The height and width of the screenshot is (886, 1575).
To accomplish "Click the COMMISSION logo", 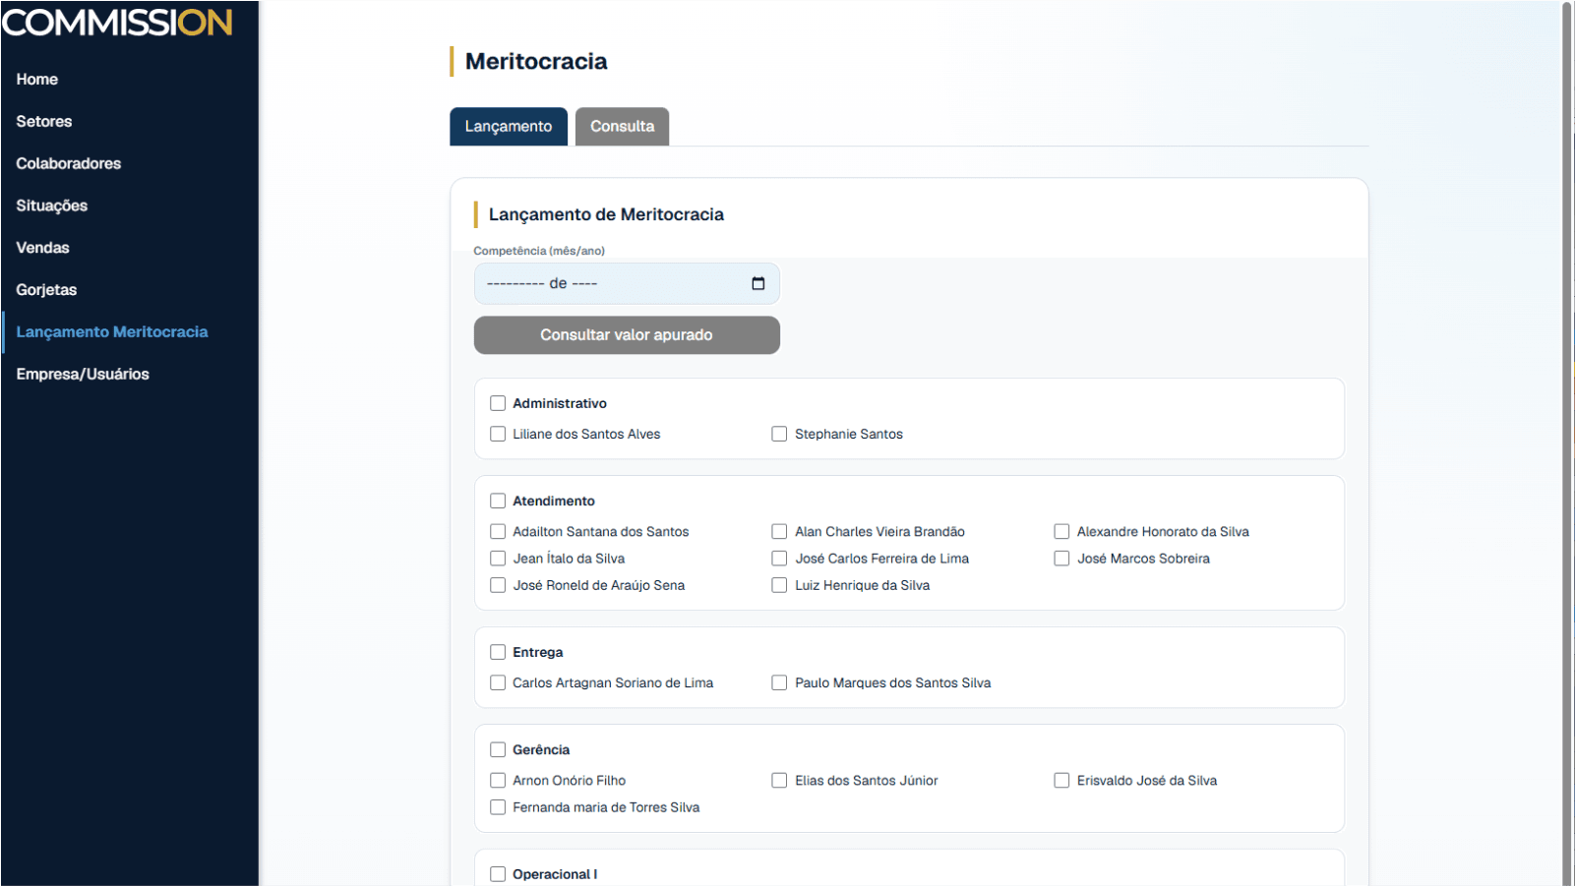I will click(117, 23).
